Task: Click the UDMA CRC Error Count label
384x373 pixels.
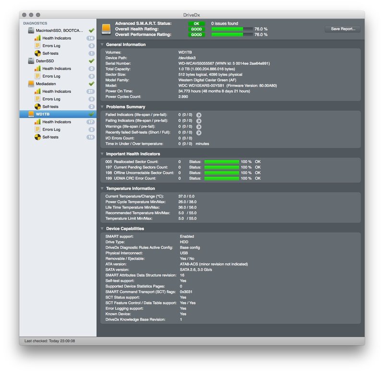Action: (x=135, y=178)
